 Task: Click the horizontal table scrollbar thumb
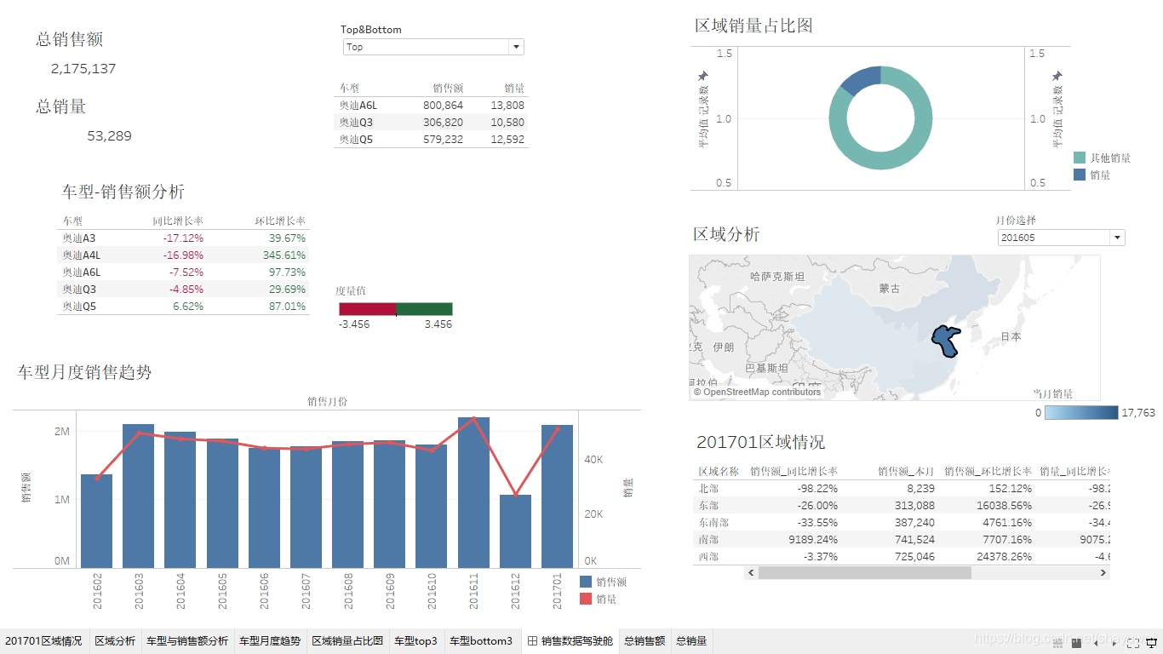[x=864, y=573]
